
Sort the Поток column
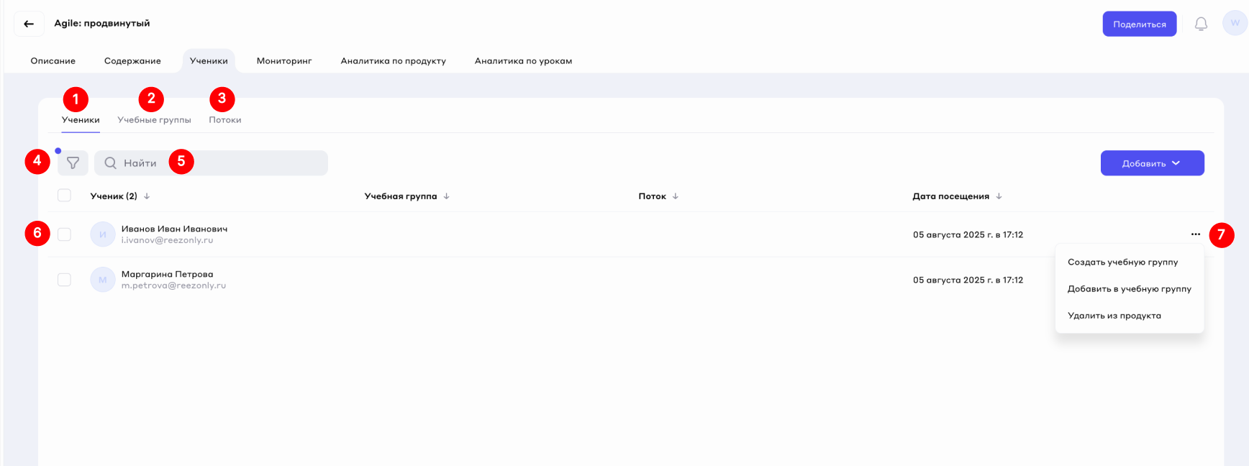(x=675, y=196)
